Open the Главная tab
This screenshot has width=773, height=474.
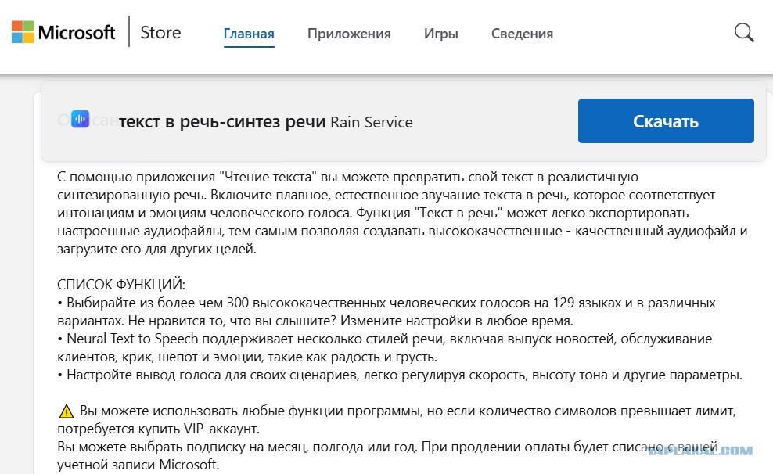(249, 34)
